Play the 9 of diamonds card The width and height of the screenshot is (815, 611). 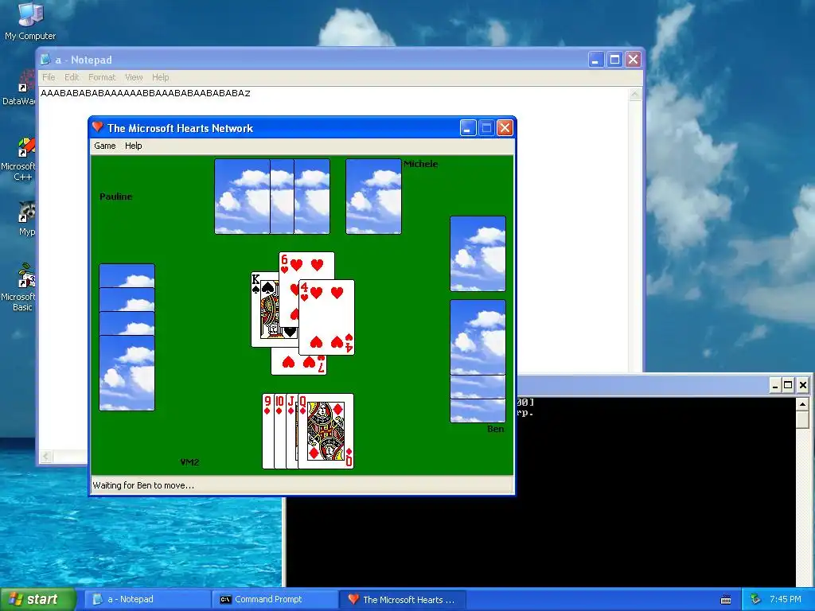[267, 431]
